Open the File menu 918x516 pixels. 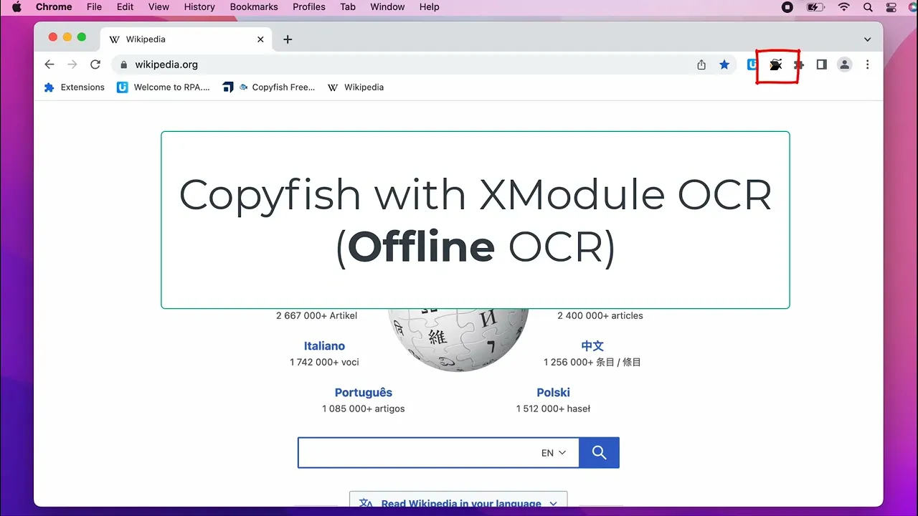click(x=94, y=7)
